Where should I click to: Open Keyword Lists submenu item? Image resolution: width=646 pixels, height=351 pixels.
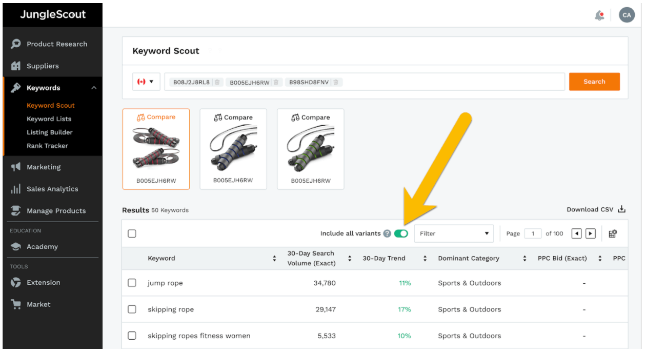click(x=49, y=119)
